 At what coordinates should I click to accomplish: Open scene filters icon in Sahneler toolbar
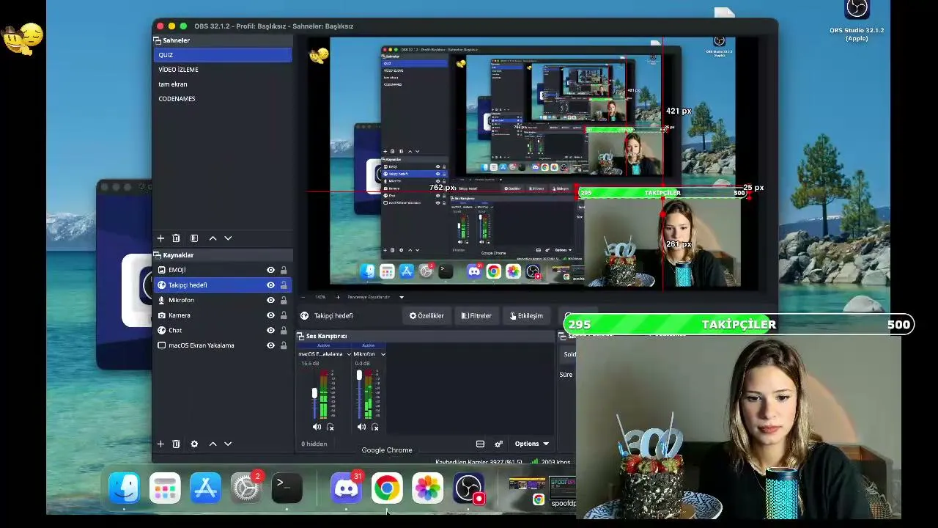click(194, 238)
